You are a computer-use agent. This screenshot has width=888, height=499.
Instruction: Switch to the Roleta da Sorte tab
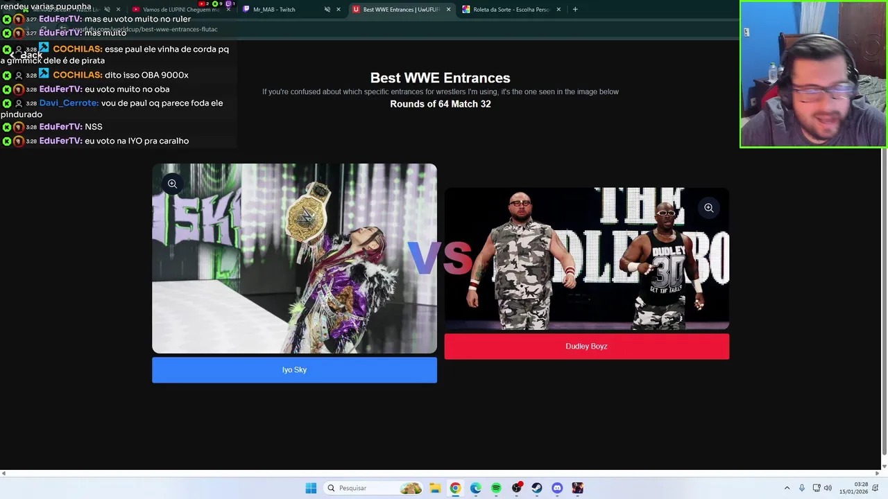point(511,10)
